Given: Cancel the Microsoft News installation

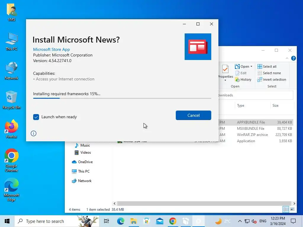Looking at the screenshot, I should (x=194, y=115).
